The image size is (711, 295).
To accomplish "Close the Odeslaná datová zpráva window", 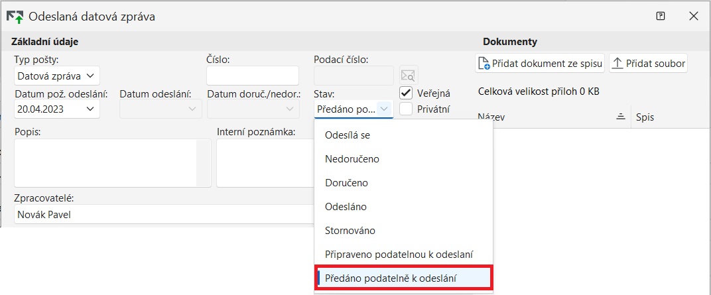I will tap(694, 17).
